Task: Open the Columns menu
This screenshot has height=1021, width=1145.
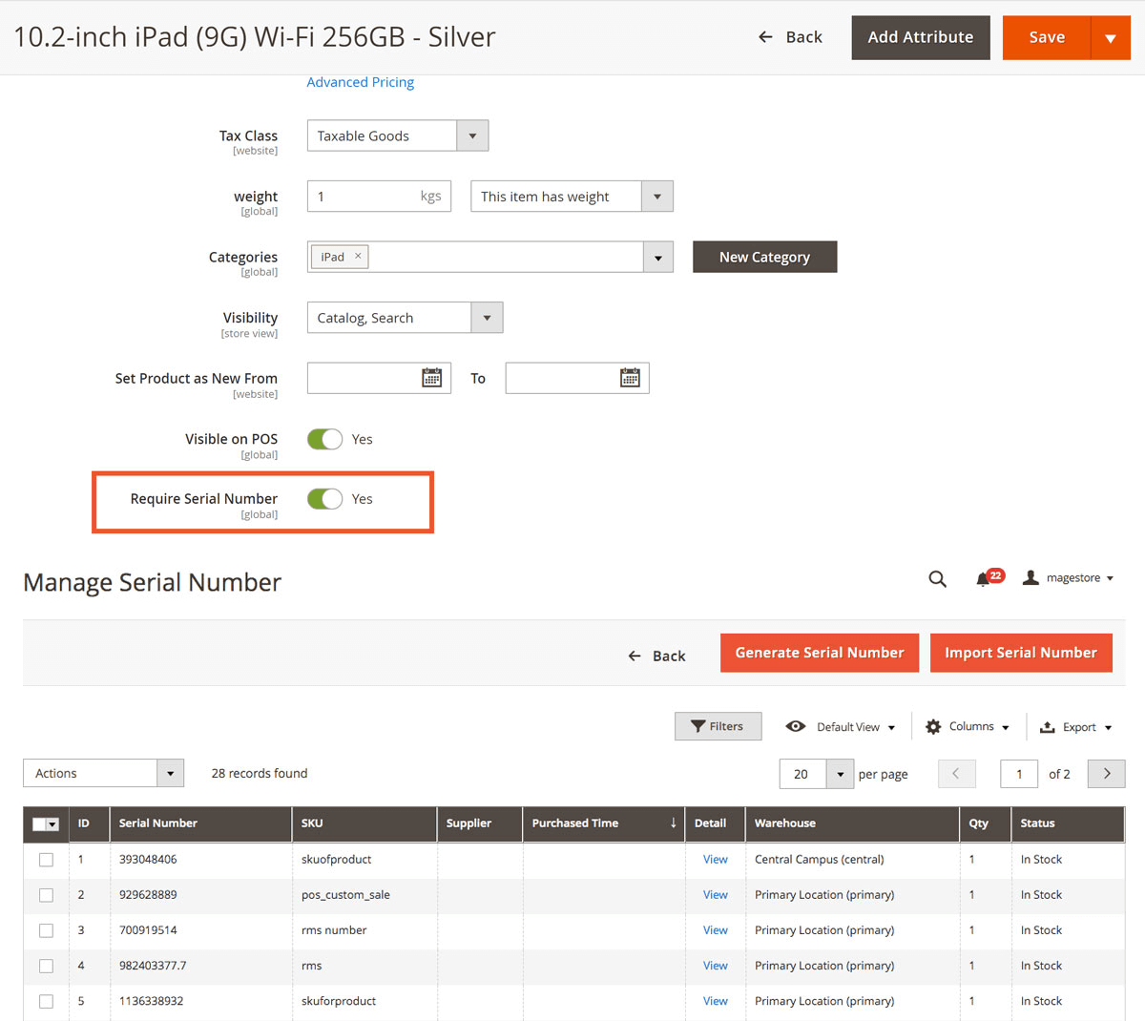Action: 968,727
